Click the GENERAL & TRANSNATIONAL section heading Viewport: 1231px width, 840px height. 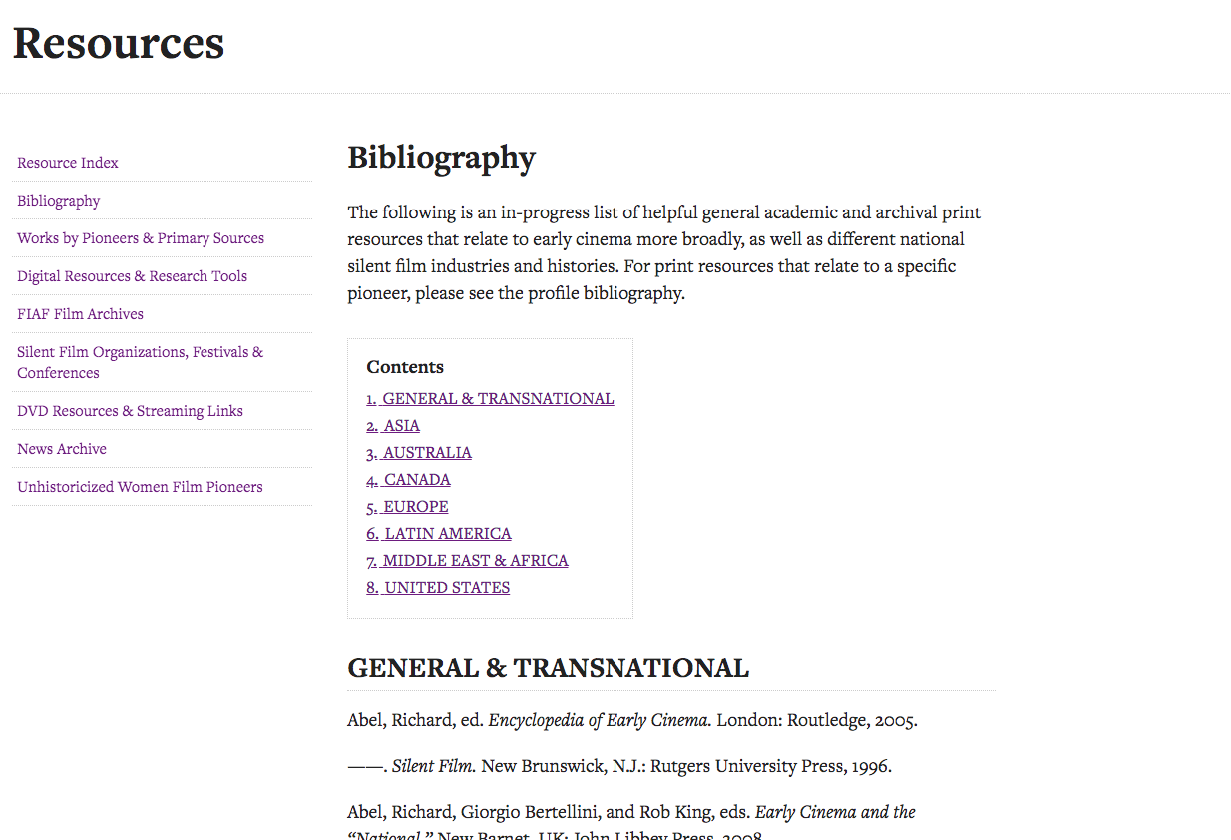[x=549, y=668]
